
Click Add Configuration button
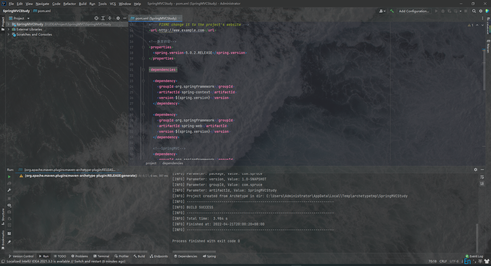[x=414, y=11]
